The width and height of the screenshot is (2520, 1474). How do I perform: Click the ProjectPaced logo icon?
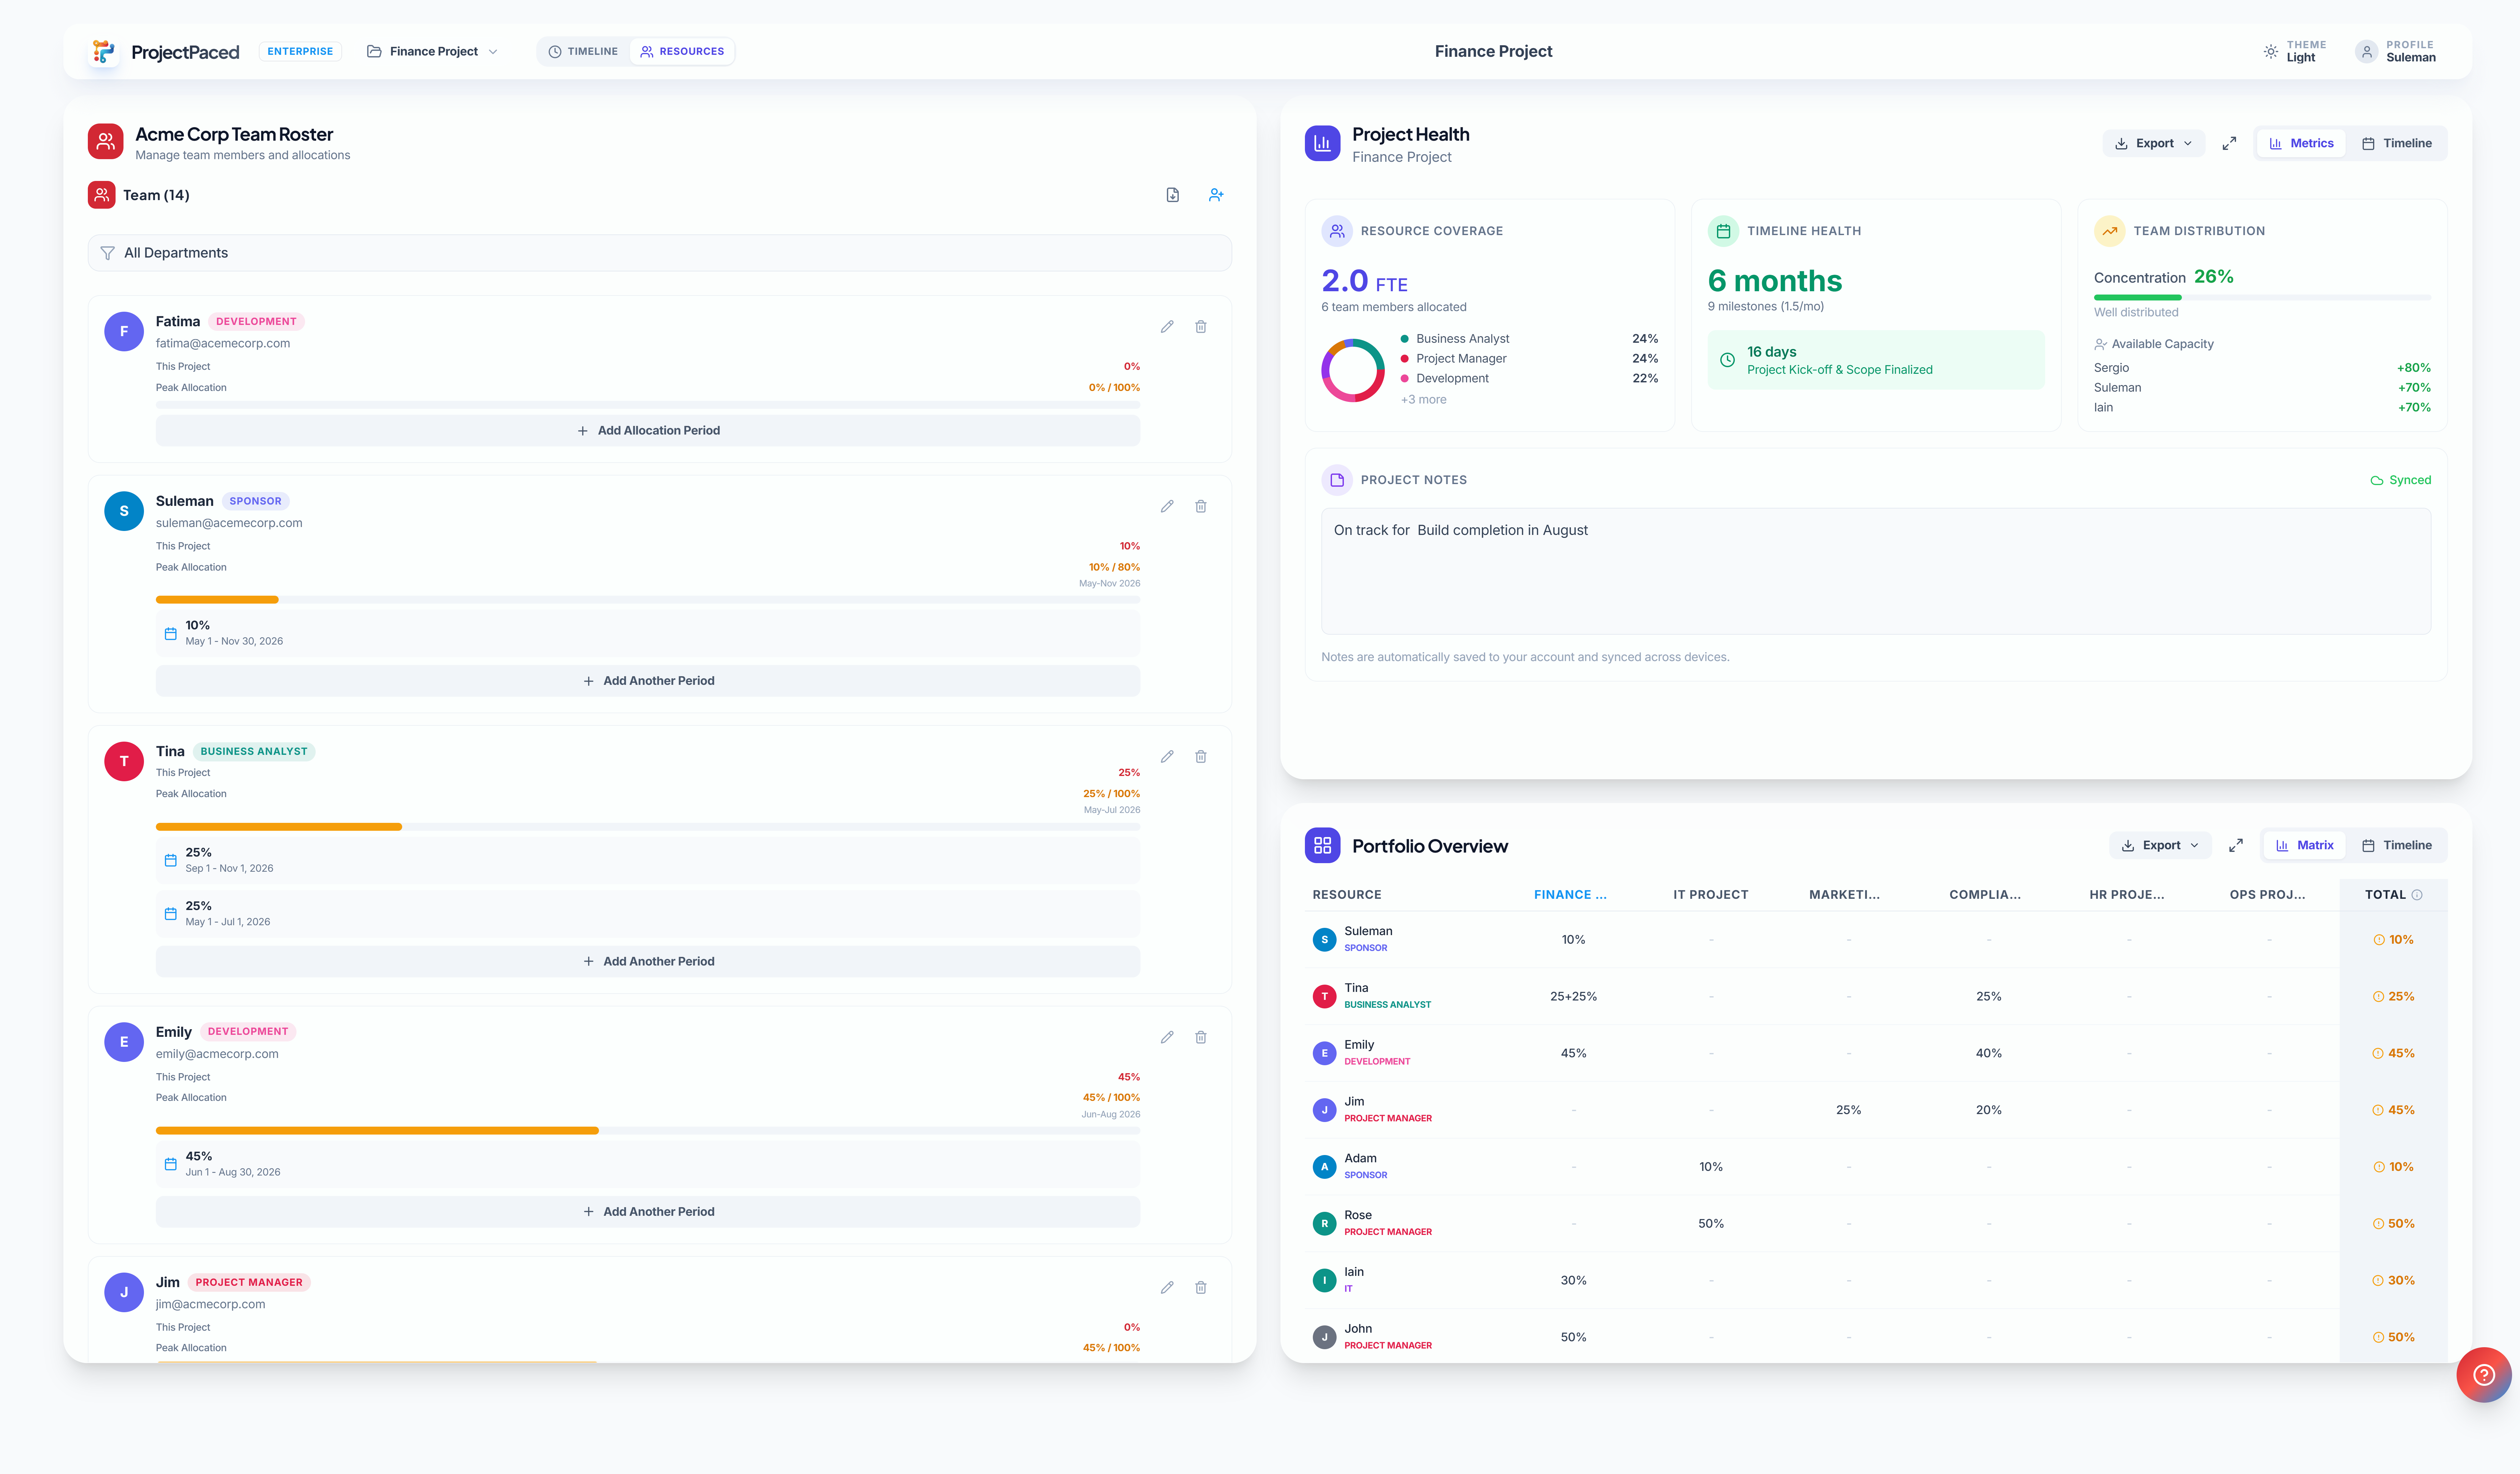pos(103,51)
